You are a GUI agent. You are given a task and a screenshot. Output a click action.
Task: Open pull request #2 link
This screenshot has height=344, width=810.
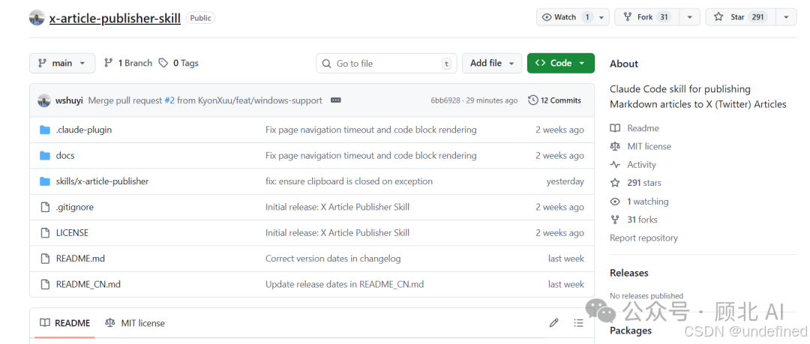pyautogui.click(x=169, y=100)
